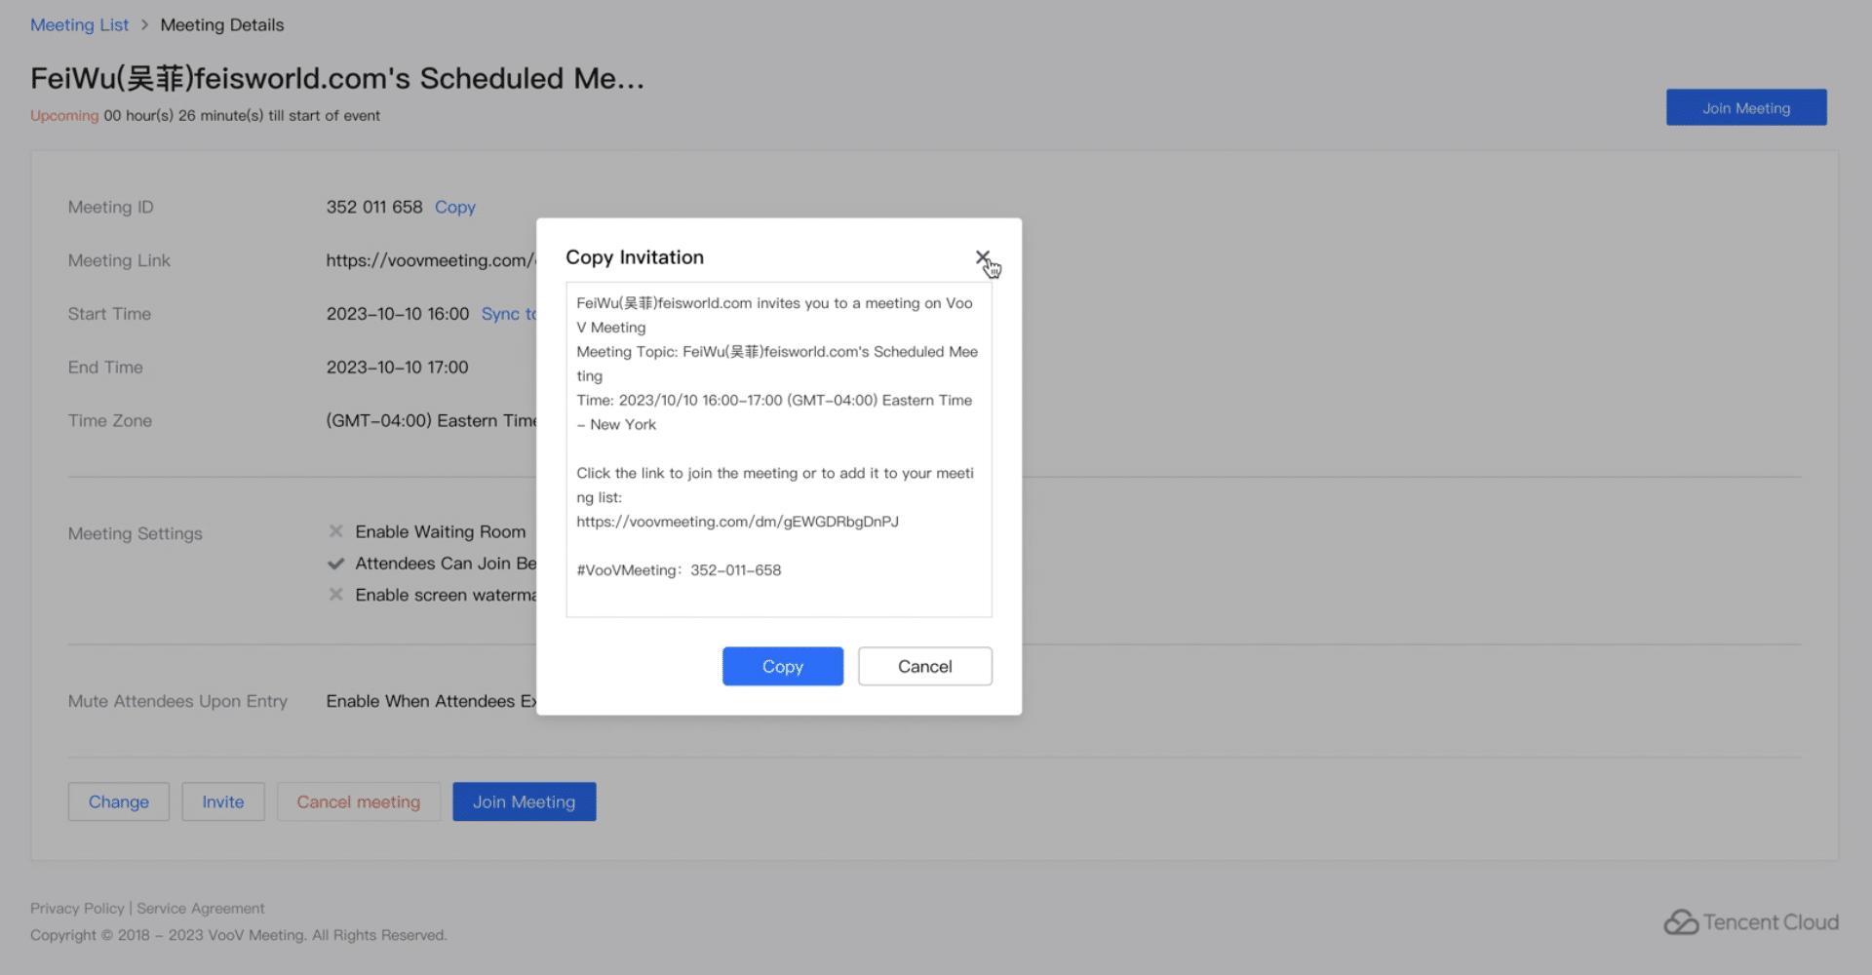Image resolution: width=1872 pixels, height=975 pixels.
Task: Click the X icon beside Enable screen watermark
Action: (336, 595)
